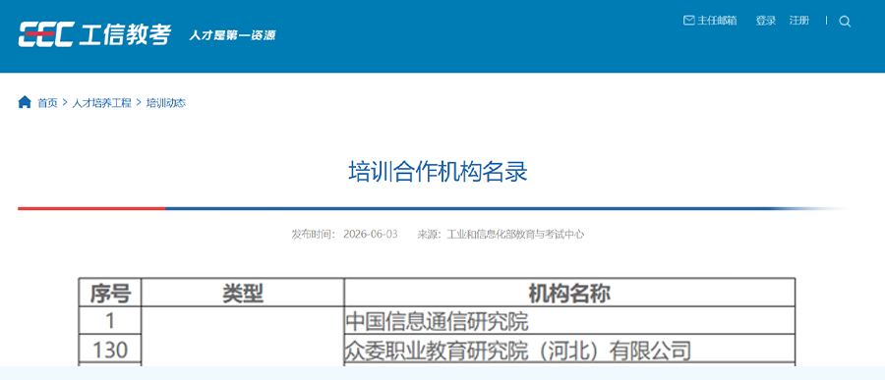Viewport: 885px width, 380px height.
Task: Click the 机构名称 column header
Action: click(569, 293)
